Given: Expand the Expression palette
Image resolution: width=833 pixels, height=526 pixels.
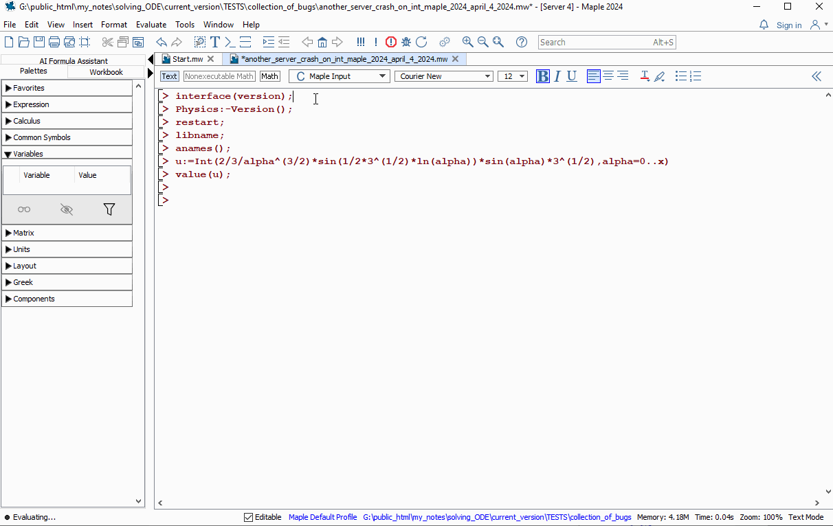Looking at the screenshot, I should tap(67, 104).
